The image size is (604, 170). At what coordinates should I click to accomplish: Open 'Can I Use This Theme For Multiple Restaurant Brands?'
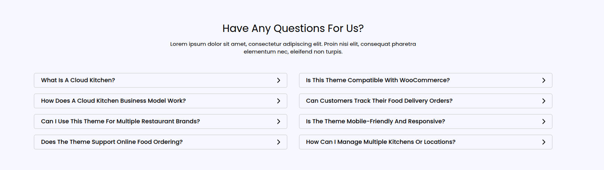pyautogui.click(x=120, y=122)
